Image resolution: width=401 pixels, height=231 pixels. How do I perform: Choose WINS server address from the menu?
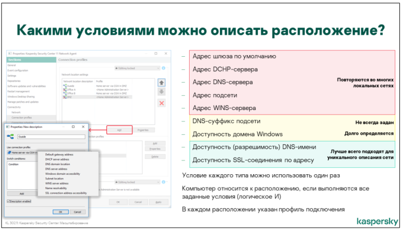pyautogui.click(x=57, y=183)
